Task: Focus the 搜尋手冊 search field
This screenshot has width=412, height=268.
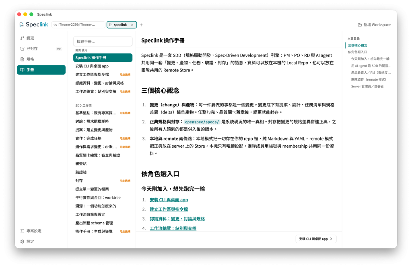Action: pos(103,41)
